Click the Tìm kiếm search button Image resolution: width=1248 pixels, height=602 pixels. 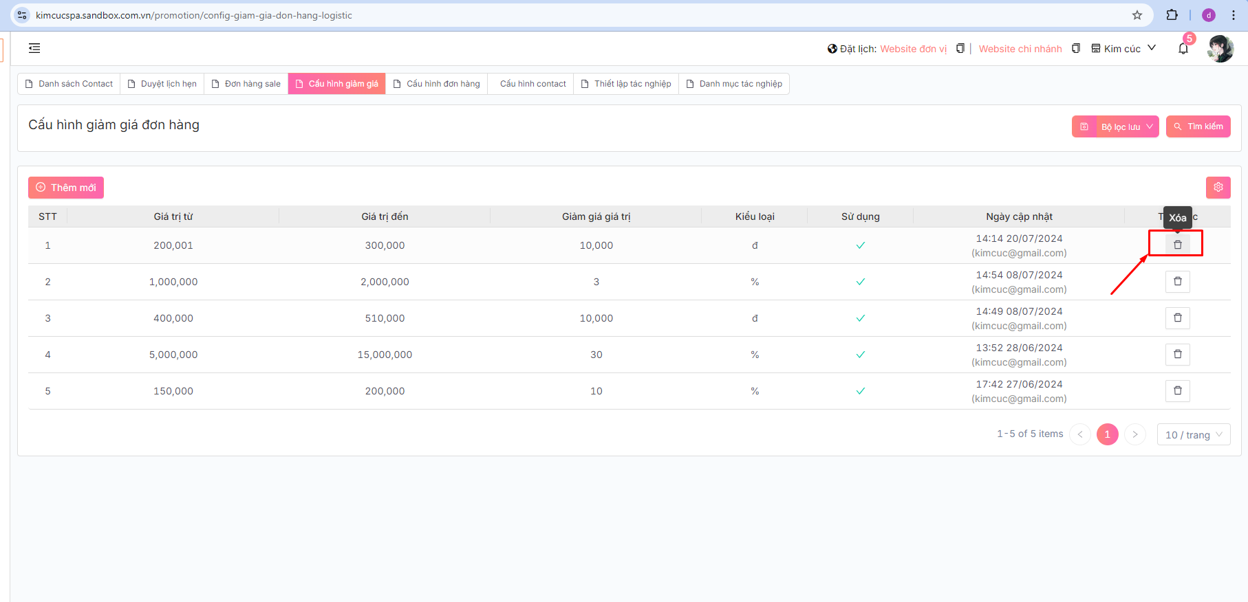click(x=1198, y=126)
